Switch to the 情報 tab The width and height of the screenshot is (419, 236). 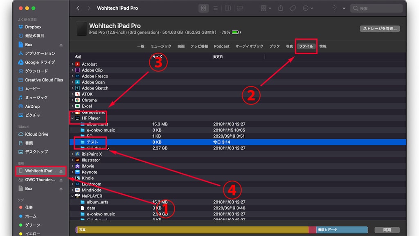tap(323, 46)
